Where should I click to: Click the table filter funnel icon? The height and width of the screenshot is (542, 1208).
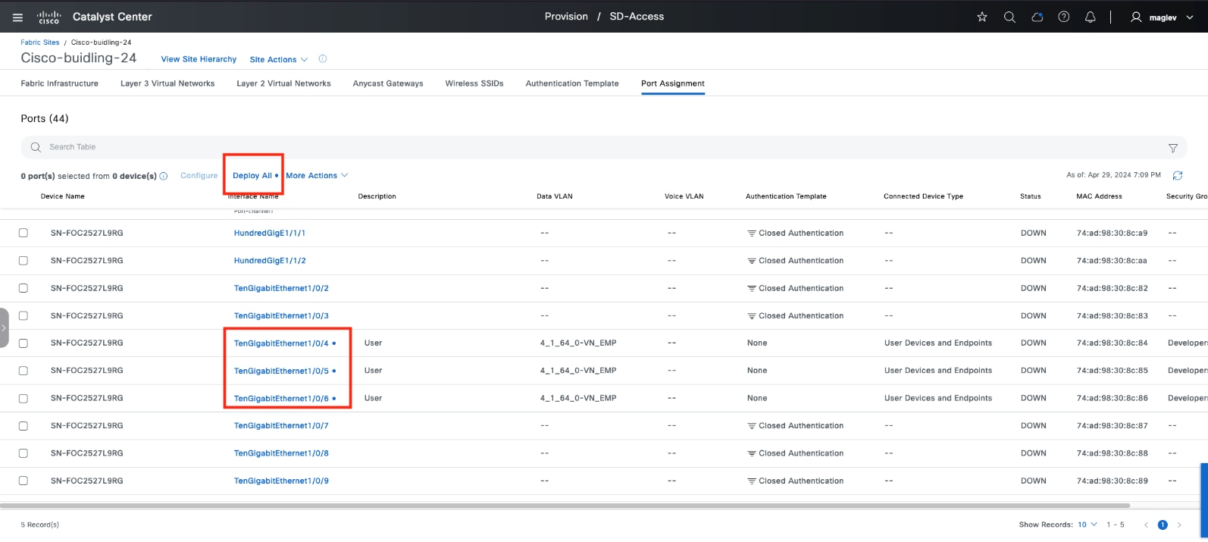(1172, 148)
